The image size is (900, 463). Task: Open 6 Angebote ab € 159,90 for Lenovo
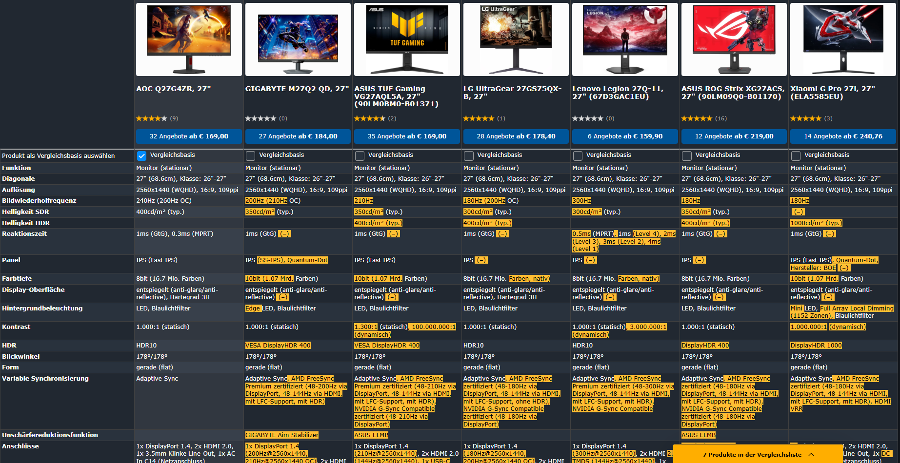(x=625, y=136)
